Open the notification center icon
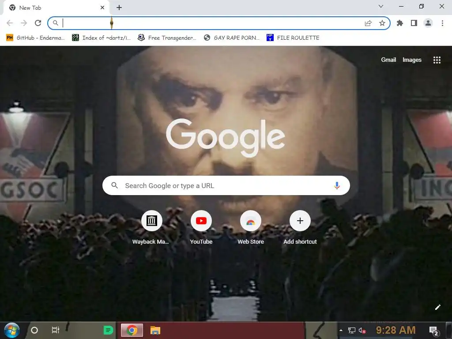 [x=434, y=331]
